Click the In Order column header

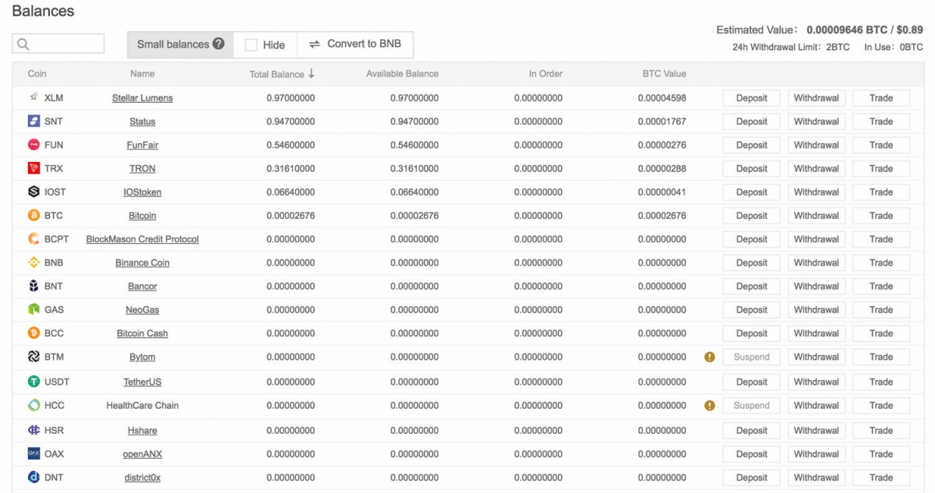point(545,74)
